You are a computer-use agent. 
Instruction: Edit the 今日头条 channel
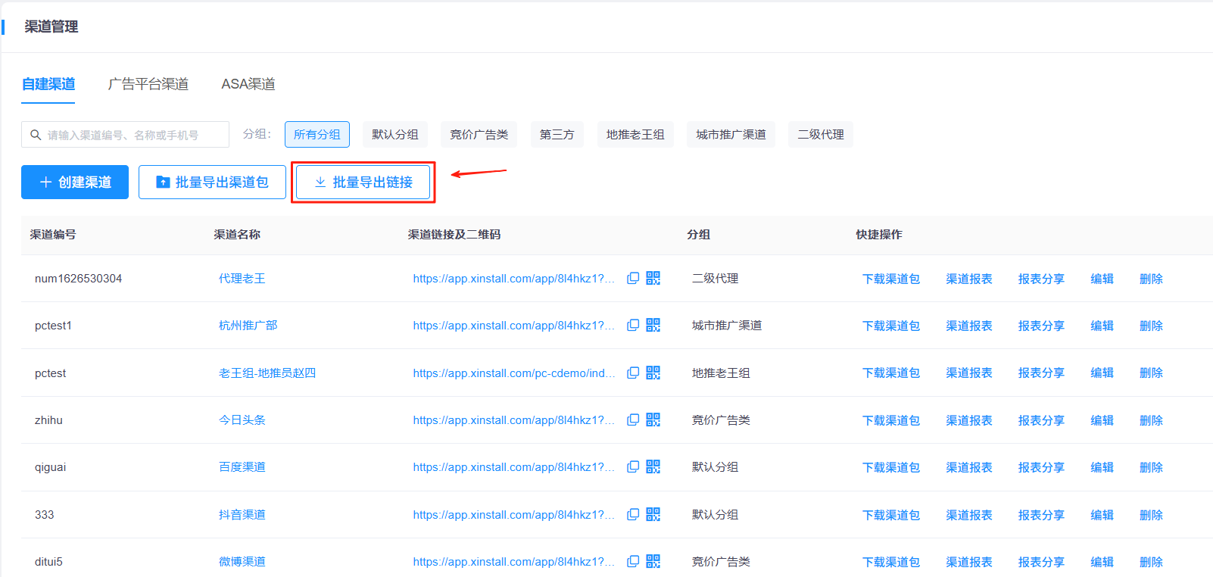(1102, 420)
